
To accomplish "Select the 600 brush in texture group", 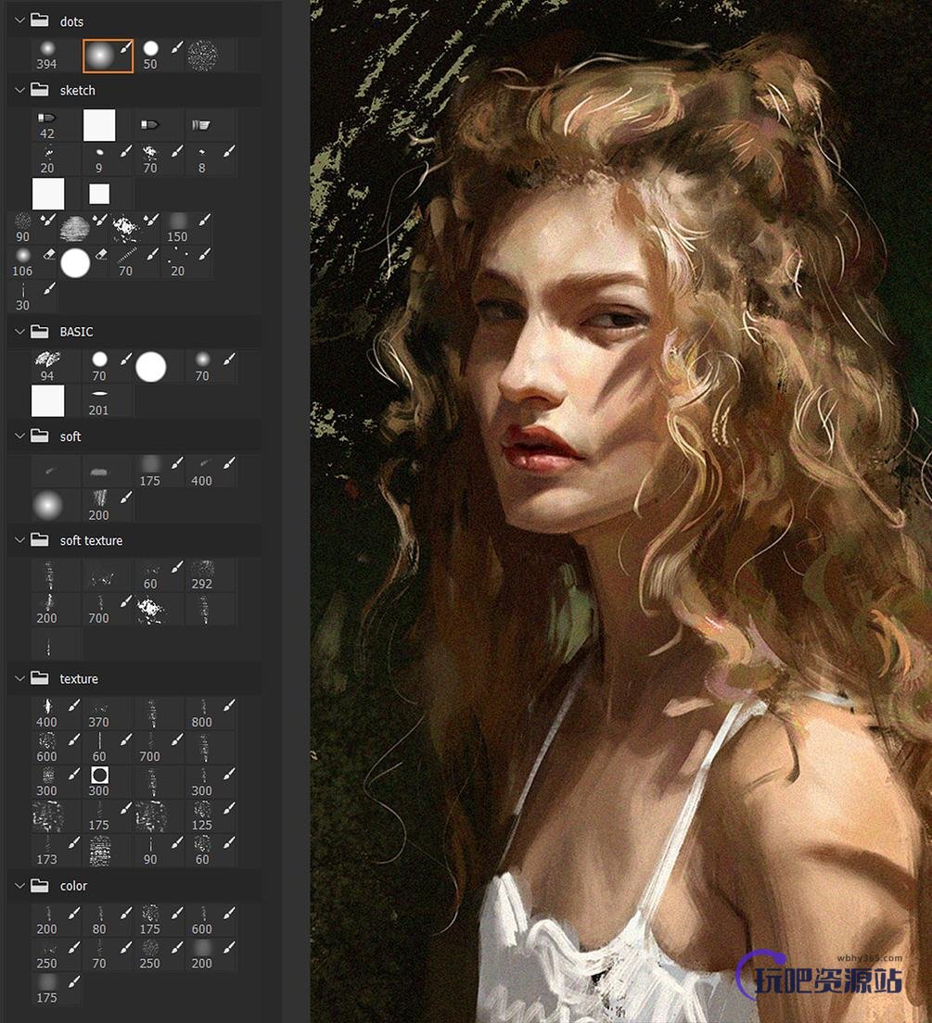I will click(x=57, y=748).
